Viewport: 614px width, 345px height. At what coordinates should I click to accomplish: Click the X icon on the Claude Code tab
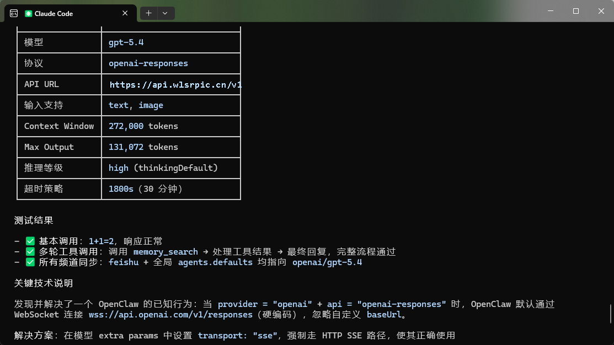tap(125, 13)
